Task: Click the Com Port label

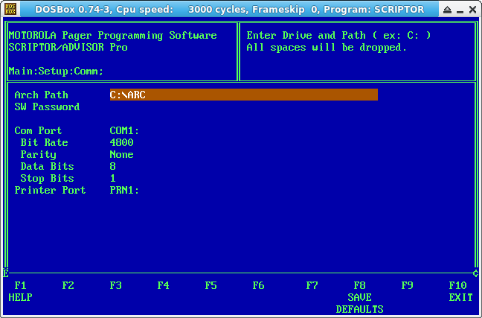Action: tap(38, 130)
